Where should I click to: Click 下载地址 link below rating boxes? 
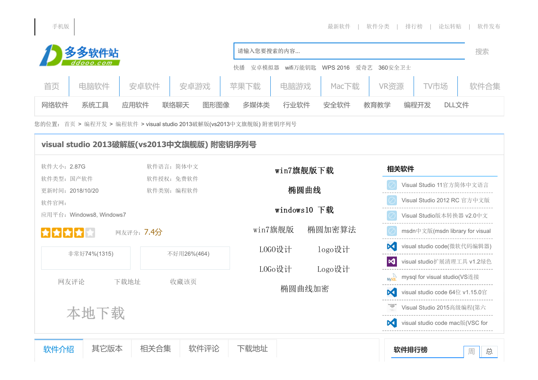point(127,282)
